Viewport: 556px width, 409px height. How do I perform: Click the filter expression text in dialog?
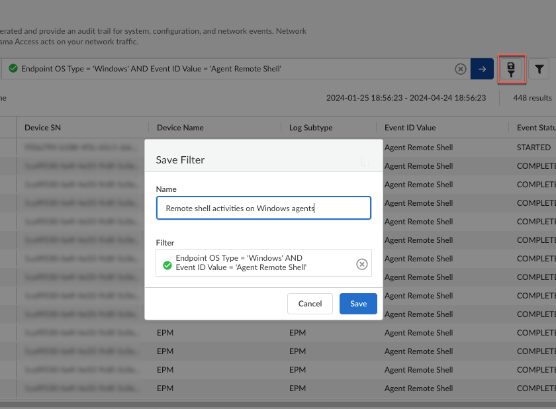[x=241, y=263]
